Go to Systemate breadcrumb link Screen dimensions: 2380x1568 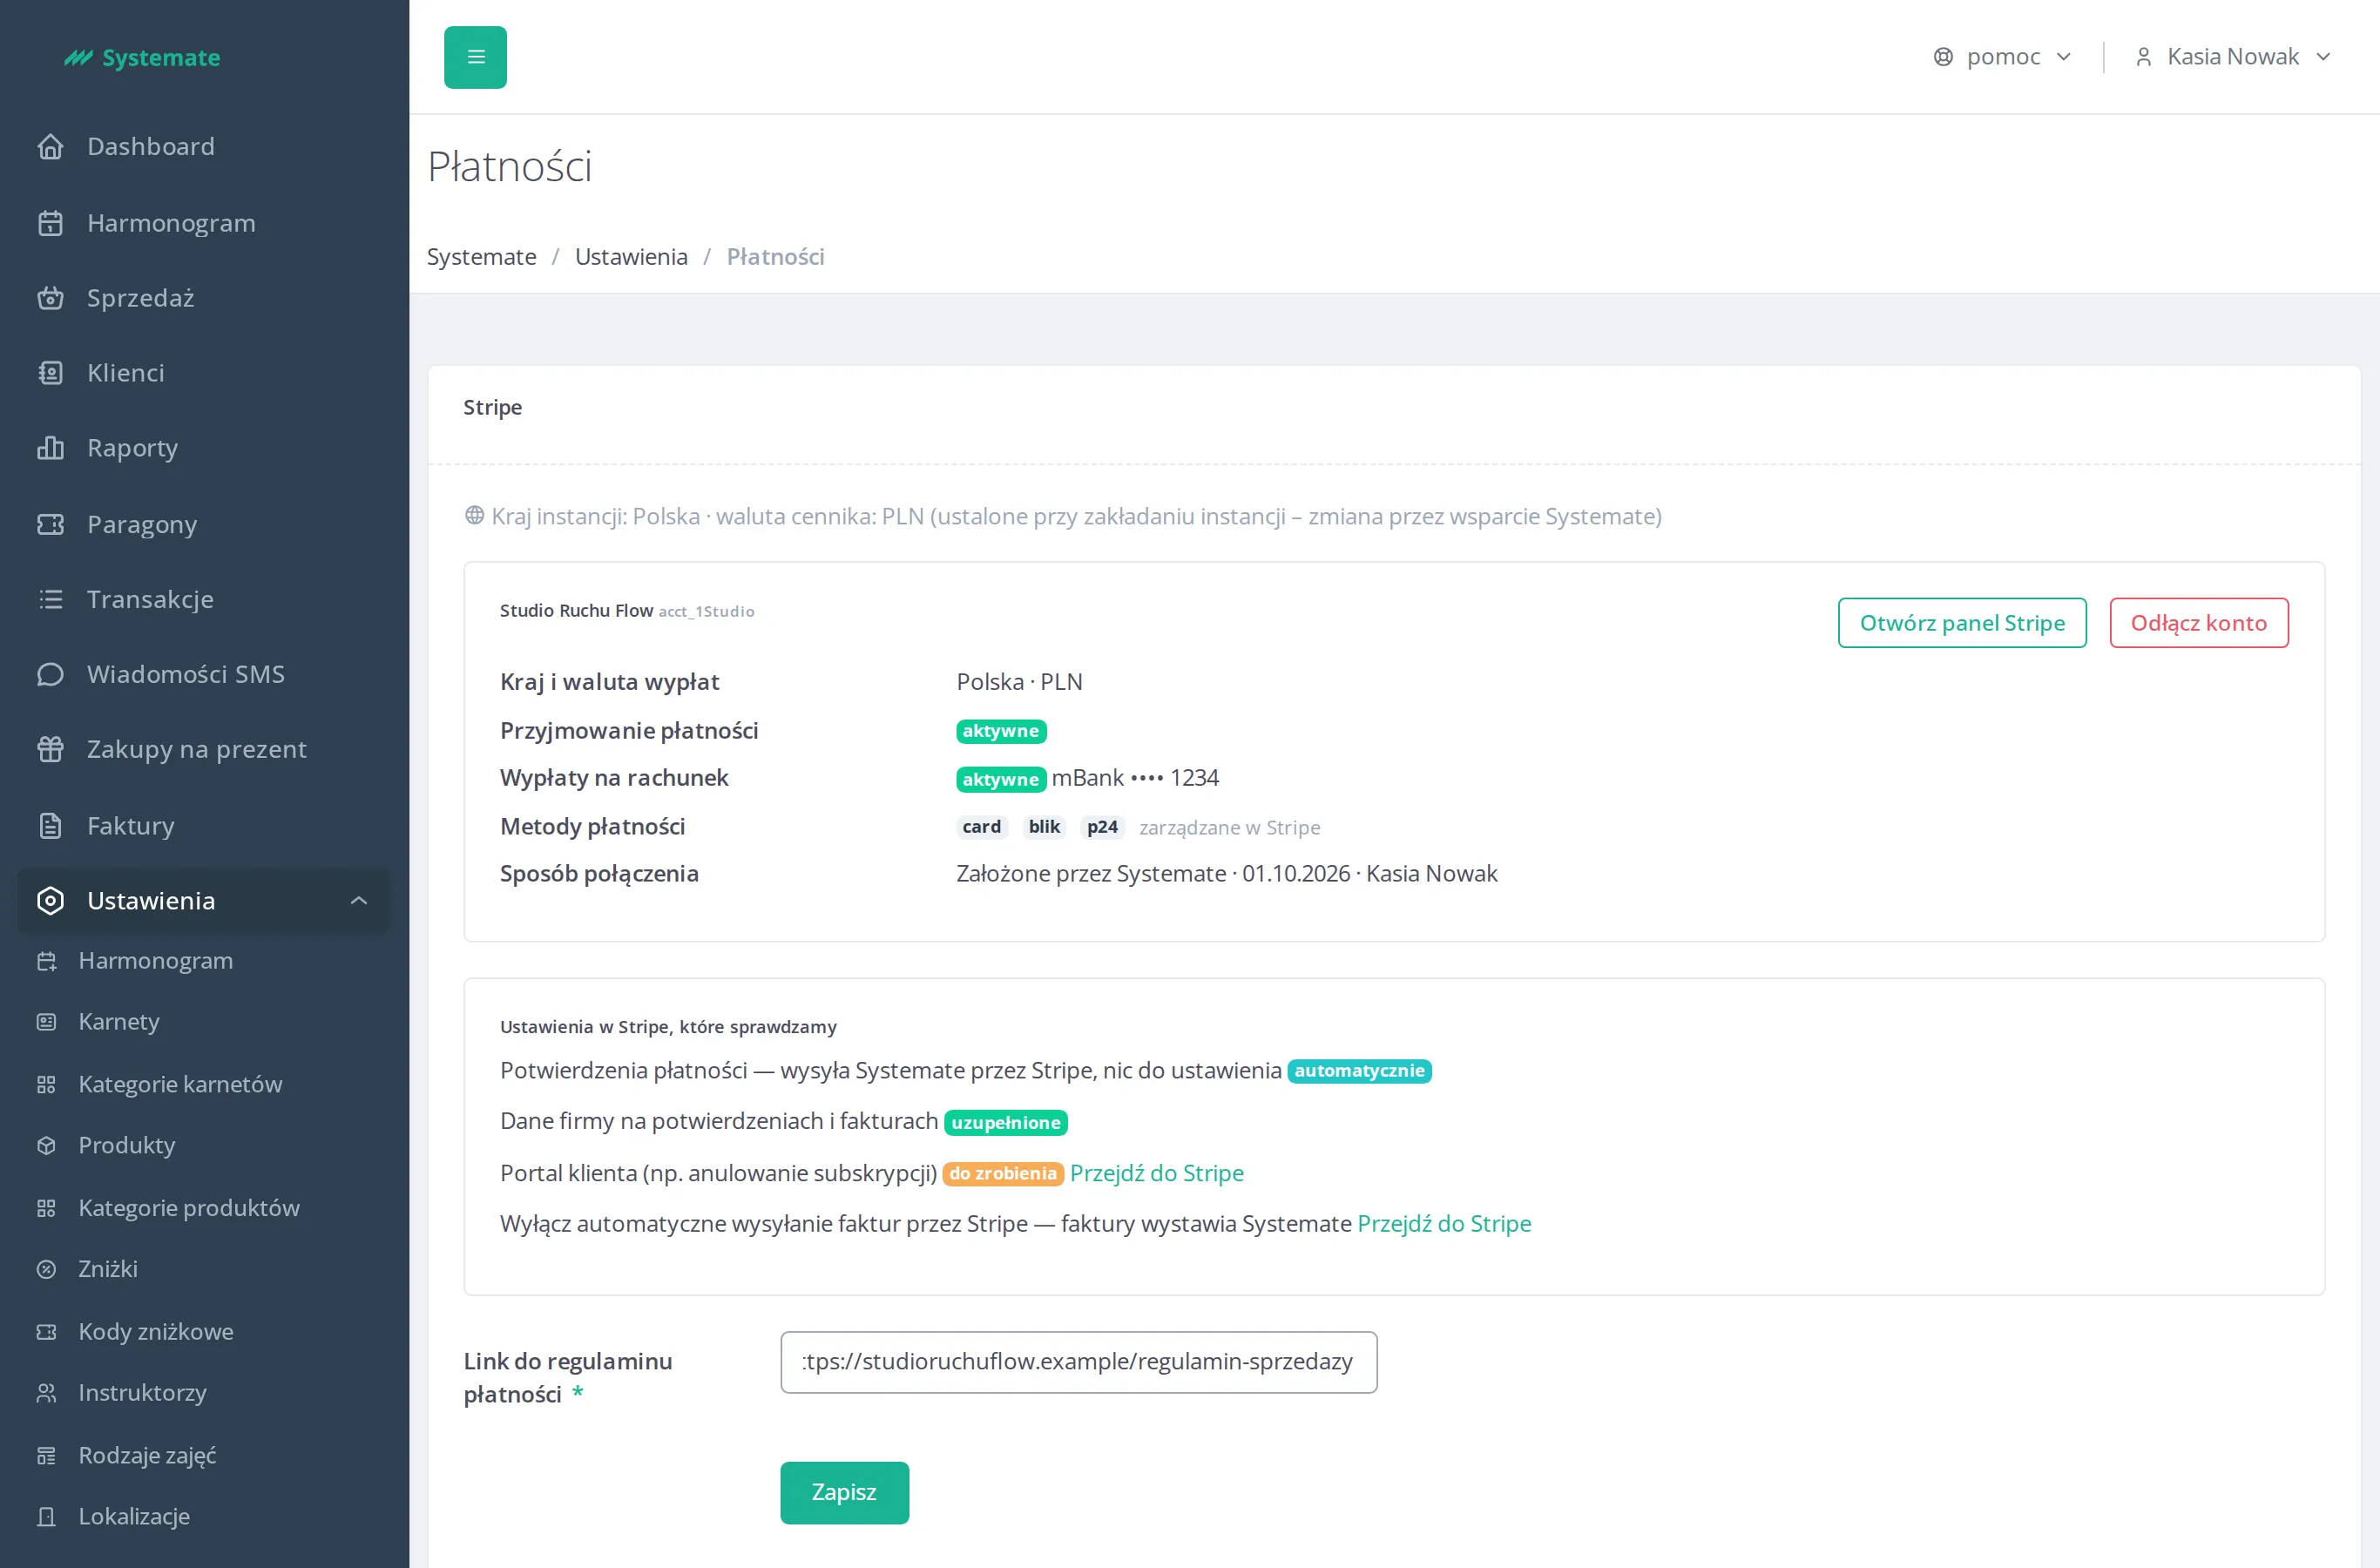pyautogui.click(x=482, y=257)
